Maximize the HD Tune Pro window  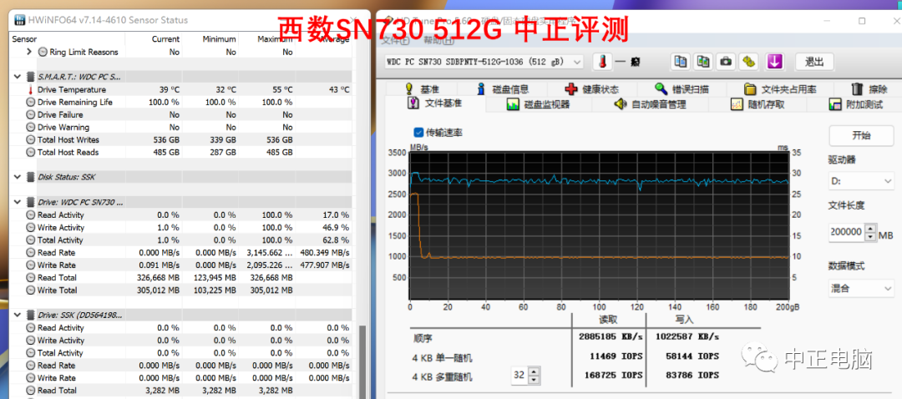click(862, 21)
